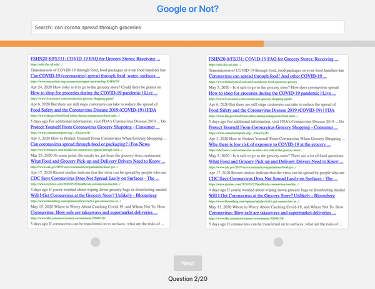This screenshot has width=375, height=289.
Task: Select the radio button under the left results panel
Action: pyautogui.click(x=95, y=242)
